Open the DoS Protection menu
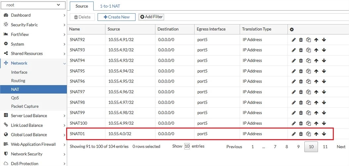Image resolution: width=349 pixels, height=166 pixels. 33,164
